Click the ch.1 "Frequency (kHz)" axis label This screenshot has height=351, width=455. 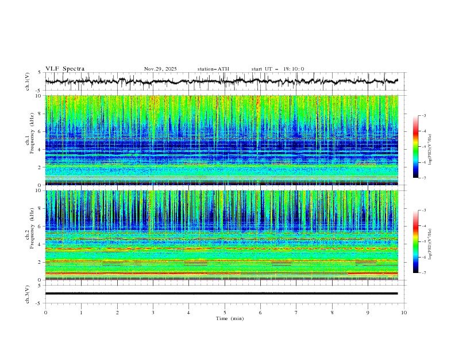coord(32,134)
